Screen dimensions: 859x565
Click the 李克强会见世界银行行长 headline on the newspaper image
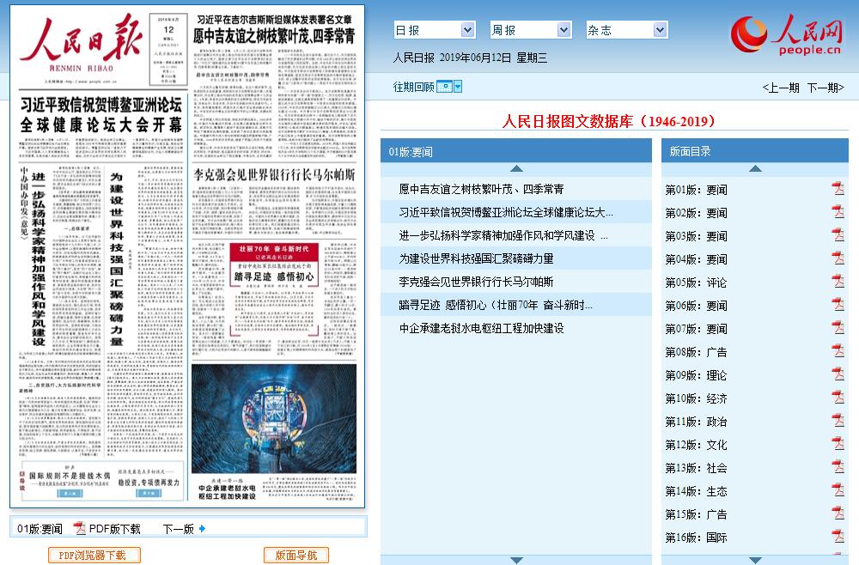click(x=273, y=174)
